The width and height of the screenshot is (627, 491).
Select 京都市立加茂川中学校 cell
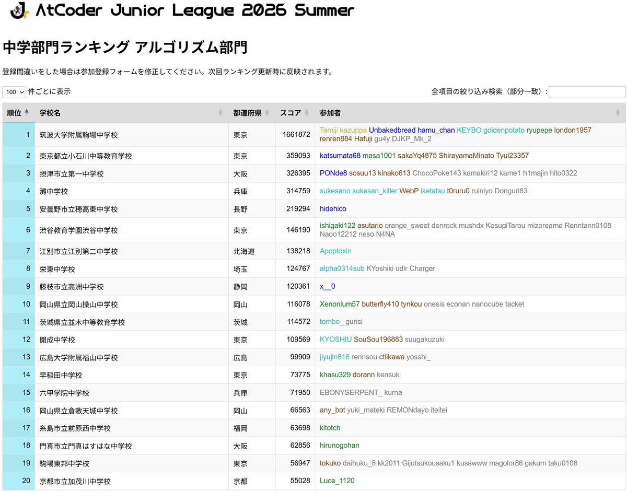pos(132,481)
